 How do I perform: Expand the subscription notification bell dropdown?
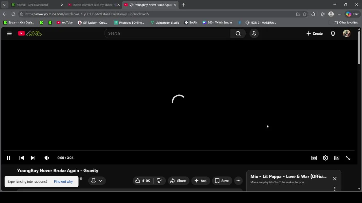click(x=97, y=181)
